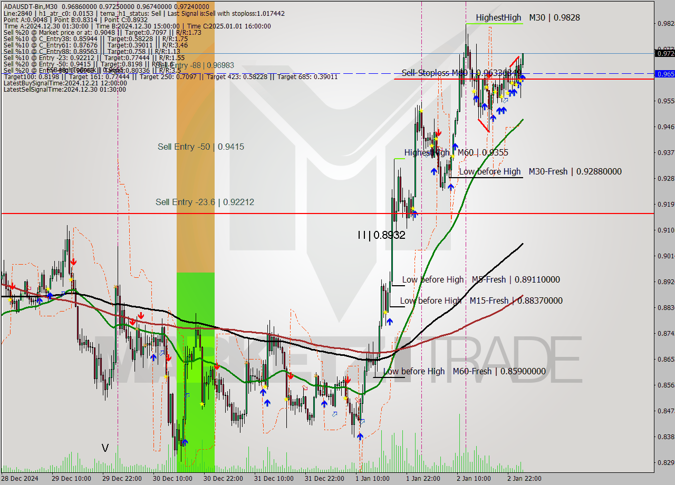Image resolution: width=675 pixels, height=485 pixels.
Task: Click the 0.865 price axis value
Action: 665,359
